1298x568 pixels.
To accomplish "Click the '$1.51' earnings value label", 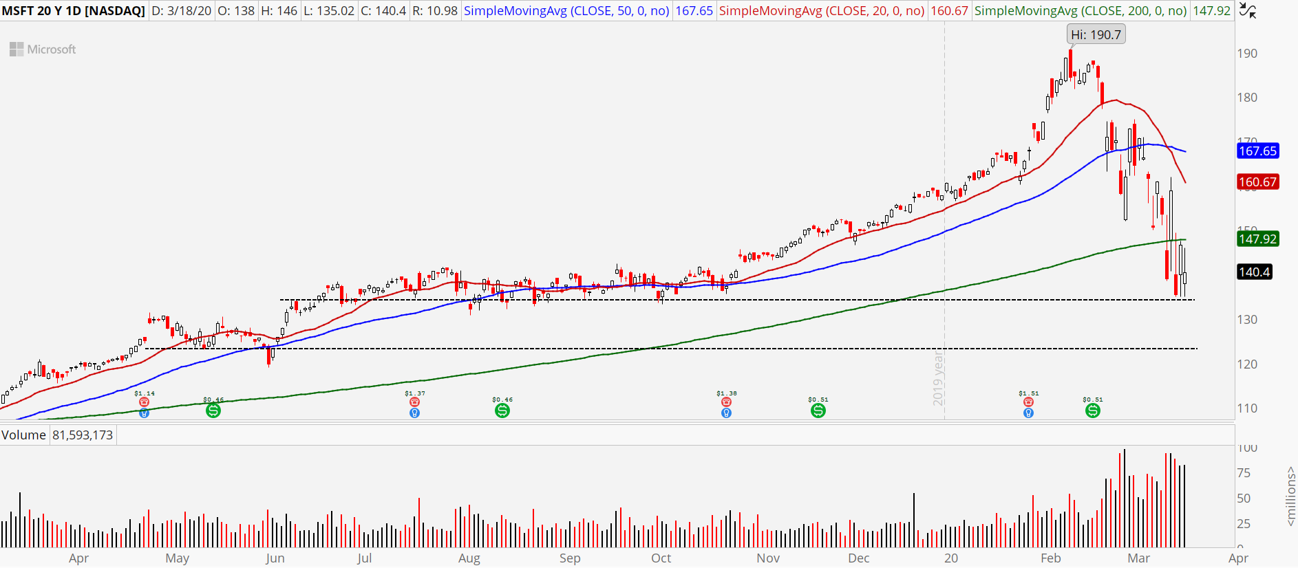I will 1029,393.
